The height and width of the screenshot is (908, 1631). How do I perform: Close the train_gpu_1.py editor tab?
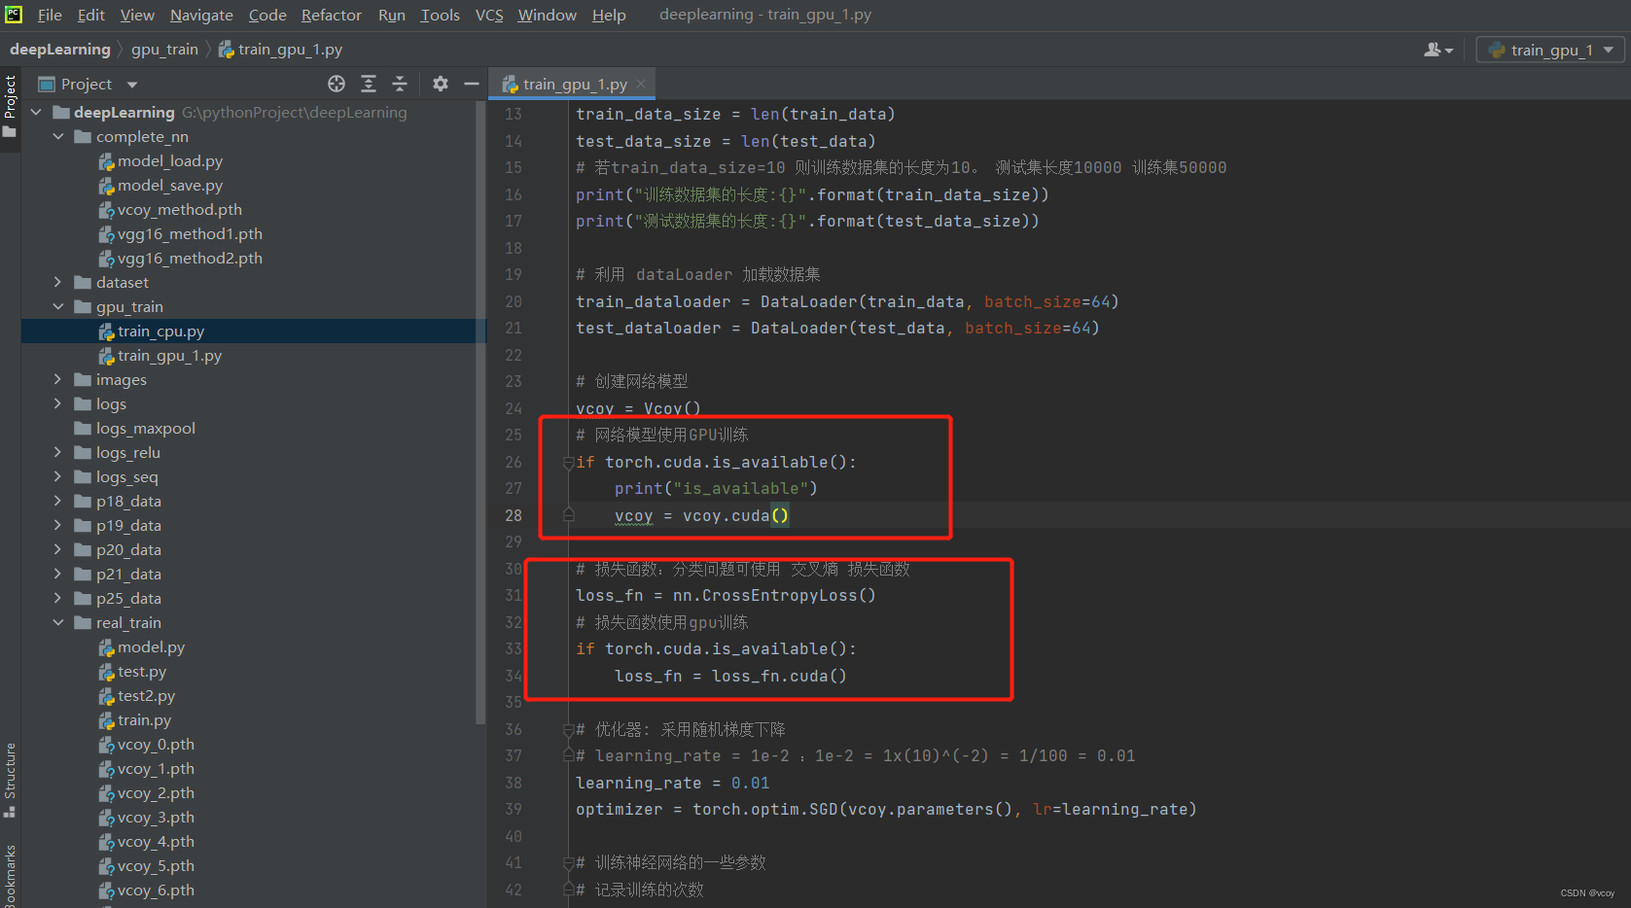pos(641,84)
